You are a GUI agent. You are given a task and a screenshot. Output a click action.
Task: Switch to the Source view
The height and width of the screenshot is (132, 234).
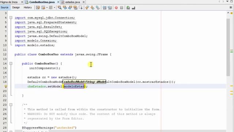click(4, 7)
